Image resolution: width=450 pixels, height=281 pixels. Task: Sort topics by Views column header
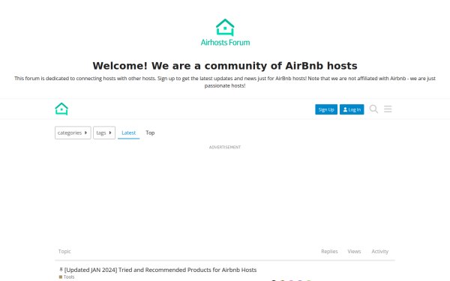(354, 252)
